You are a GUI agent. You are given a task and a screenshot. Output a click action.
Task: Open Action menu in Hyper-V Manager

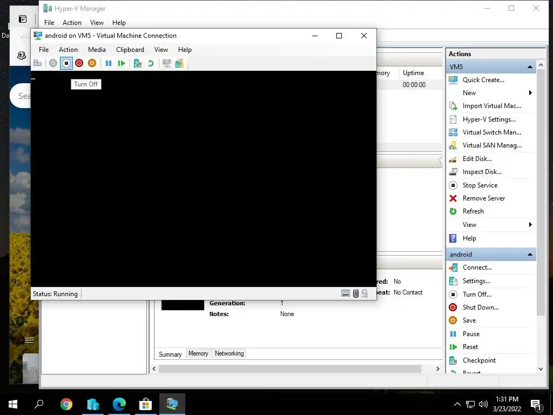72,23
